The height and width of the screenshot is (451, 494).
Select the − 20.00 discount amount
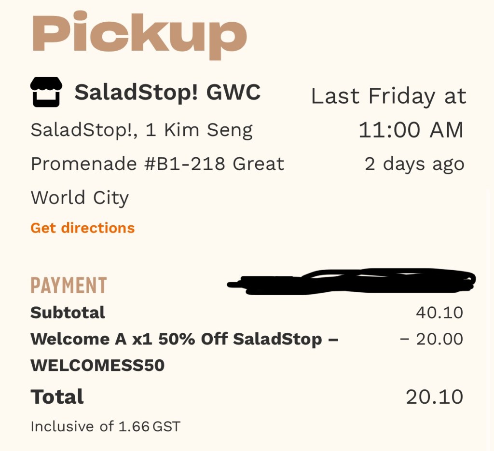(x=431, y=339)
